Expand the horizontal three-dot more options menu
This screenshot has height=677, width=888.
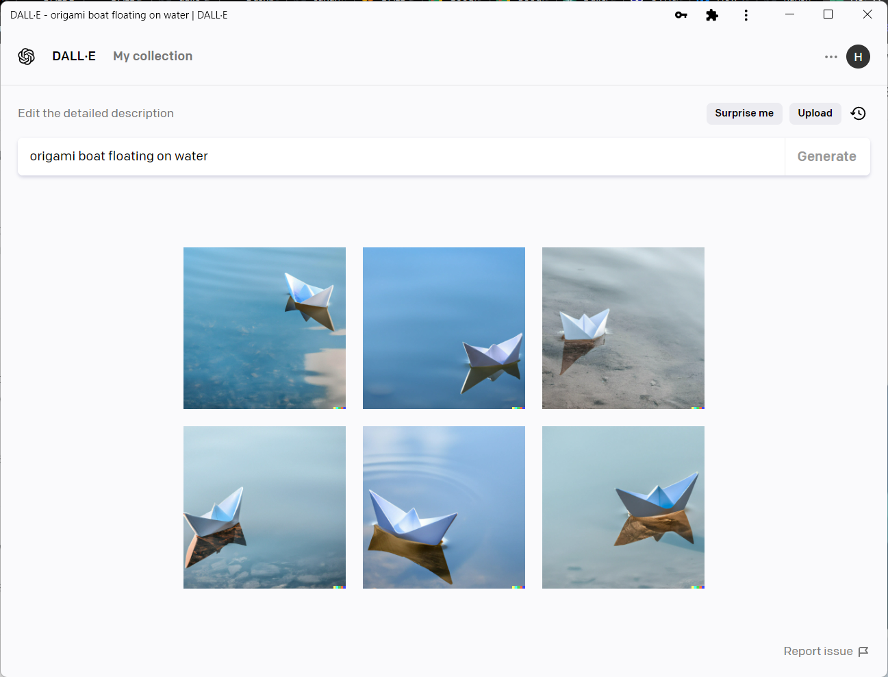click(x=830, y=57)
